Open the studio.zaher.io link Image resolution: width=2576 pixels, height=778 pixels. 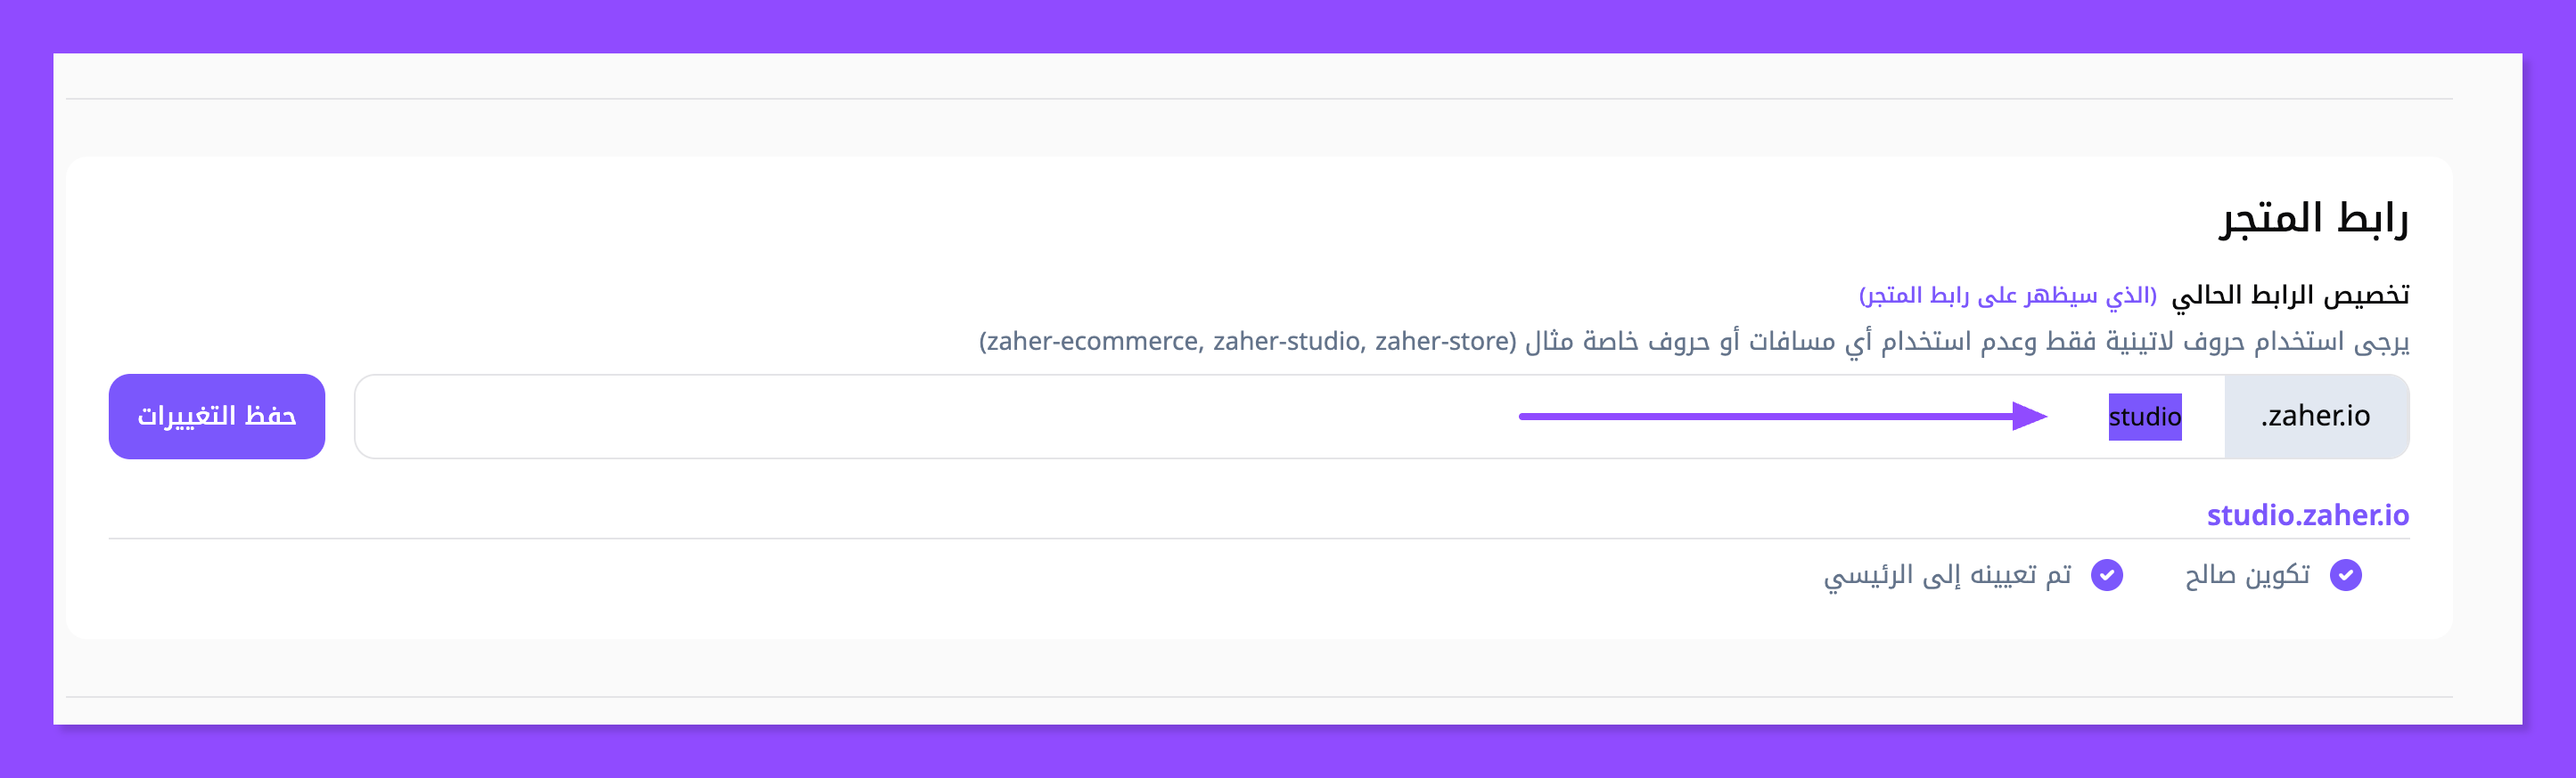(x=2307, y=515)
